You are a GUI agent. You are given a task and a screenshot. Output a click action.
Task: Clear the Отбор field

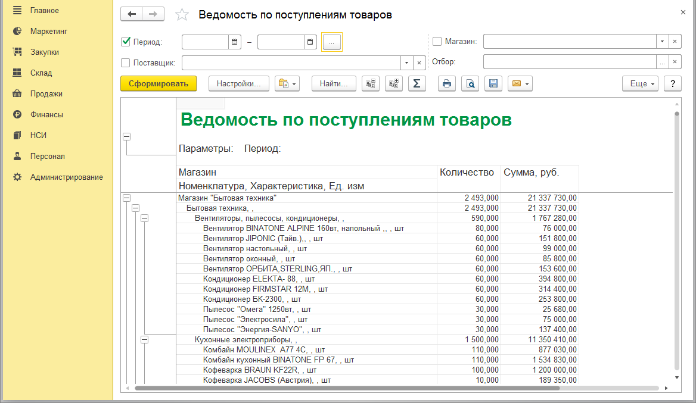[675, 62]
